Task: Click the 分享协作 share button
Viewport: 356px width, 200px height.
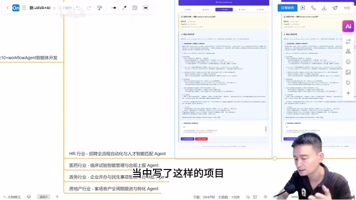Action: pyautogui.click(x=288, y=8)
